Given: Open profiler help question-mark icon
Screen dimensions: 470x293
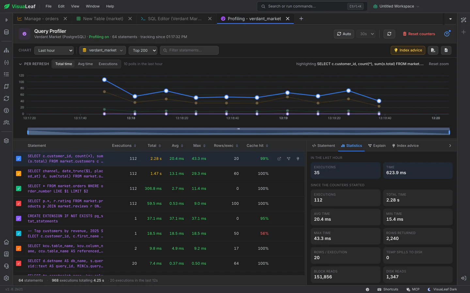Looking at the screenshot, I should tap(447, 34).
